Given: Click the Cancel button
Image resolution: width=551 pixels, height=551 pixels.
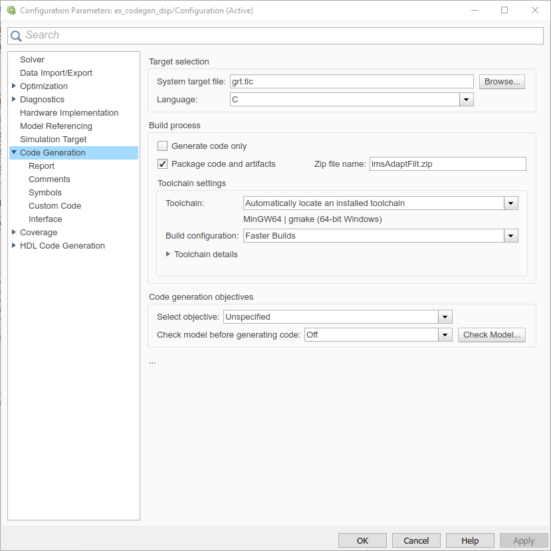Looking at the screenshot, I should click(x=416, y=541).
